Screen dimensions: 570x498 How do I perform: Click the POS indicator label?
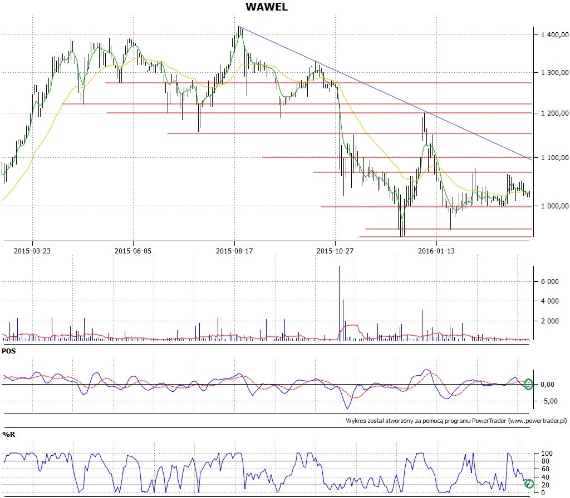pos(9,351)
